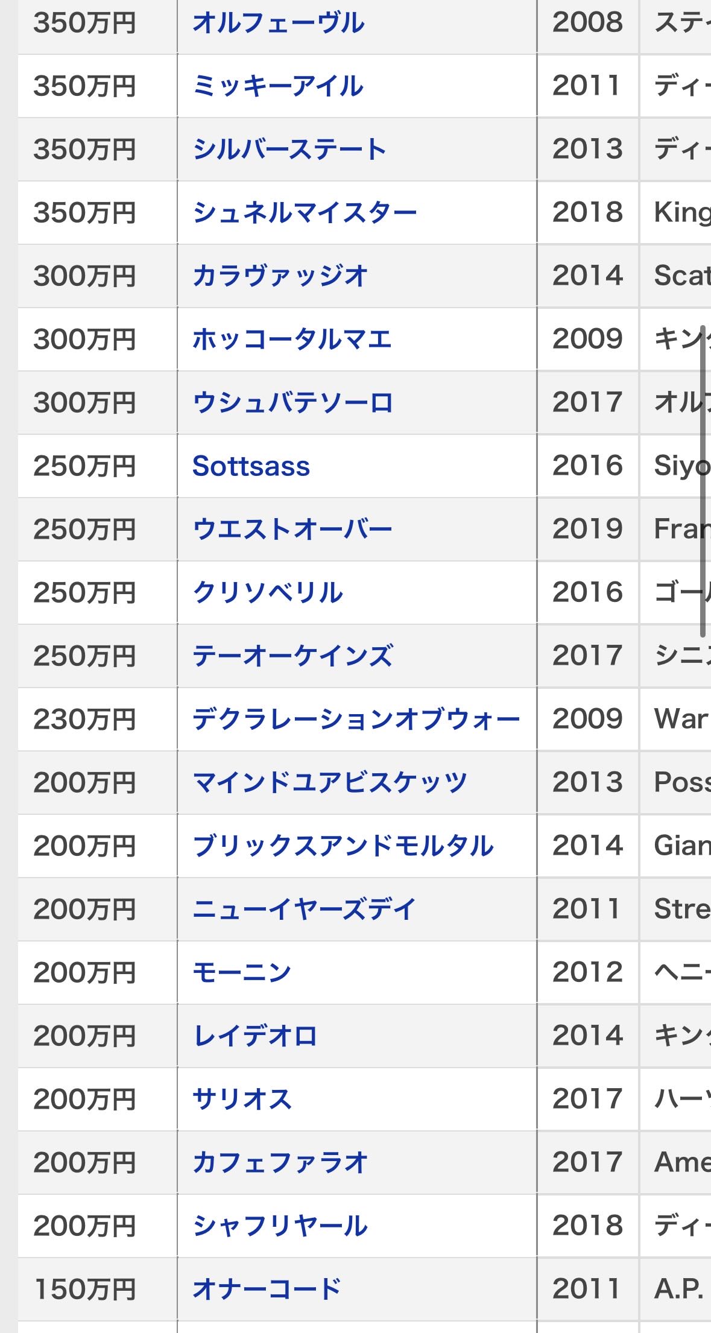Click the サリオス horse link
The height and width of the screenshot is (1333, 711).
[x=242, y=1100]
